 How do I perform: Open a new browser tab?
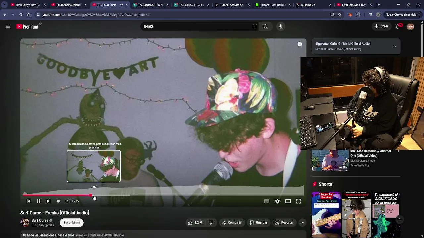pyautogui.click(x=379, y=5)
